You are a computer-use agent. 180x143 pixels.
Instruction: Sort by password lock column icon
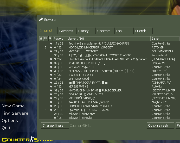[x=41, y=38]
